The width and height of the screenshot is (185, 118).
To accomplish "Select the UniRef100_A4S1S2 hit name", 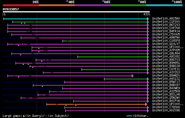I will 166,79.
